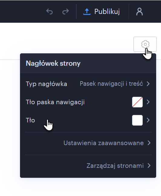This screenshot has width=161, height=196.
Task: Click the redo arrow icon
Action: 66,12
